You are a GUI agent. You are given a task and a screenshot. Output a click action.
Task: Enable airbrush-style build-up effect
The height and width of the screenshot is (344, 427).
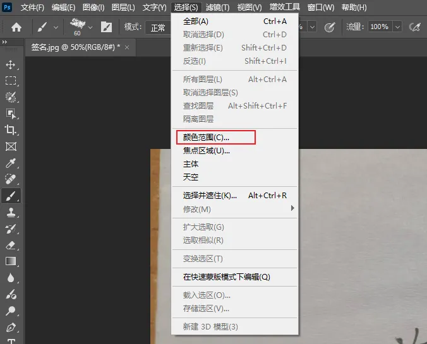pos(415,27)
